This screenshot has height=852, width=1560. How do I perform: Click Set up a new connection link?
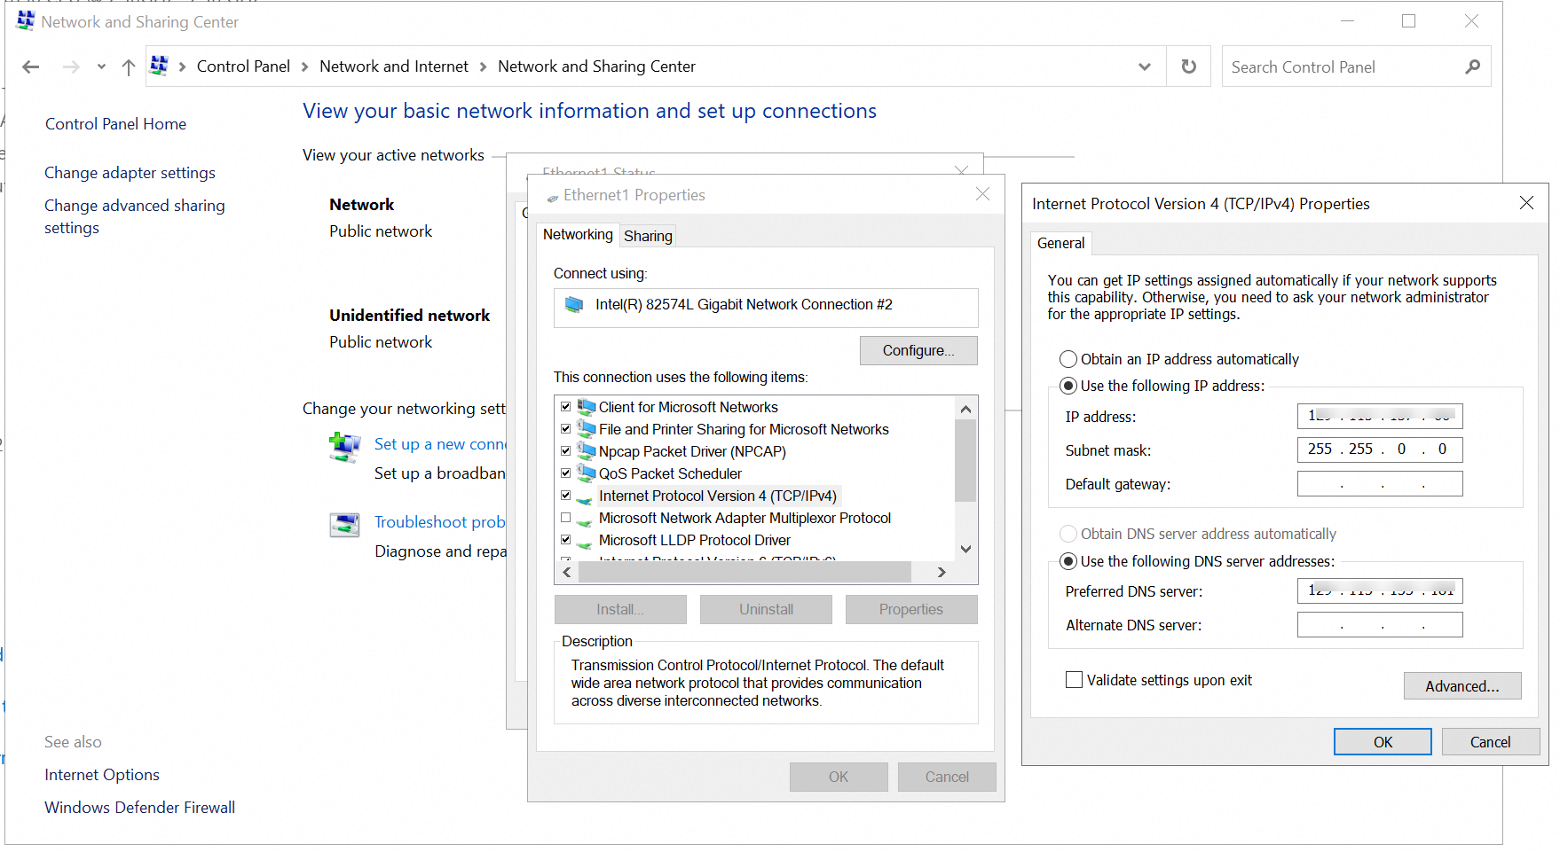coord(439,444)
